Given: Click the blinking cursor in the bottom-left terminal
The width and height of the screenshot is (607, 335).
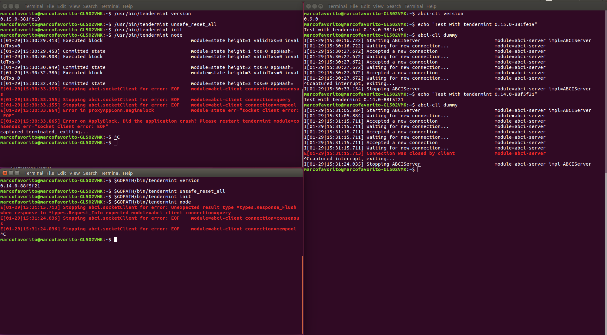Looking at the screenshot, I should pyautogui.click(x=116, y=239).
